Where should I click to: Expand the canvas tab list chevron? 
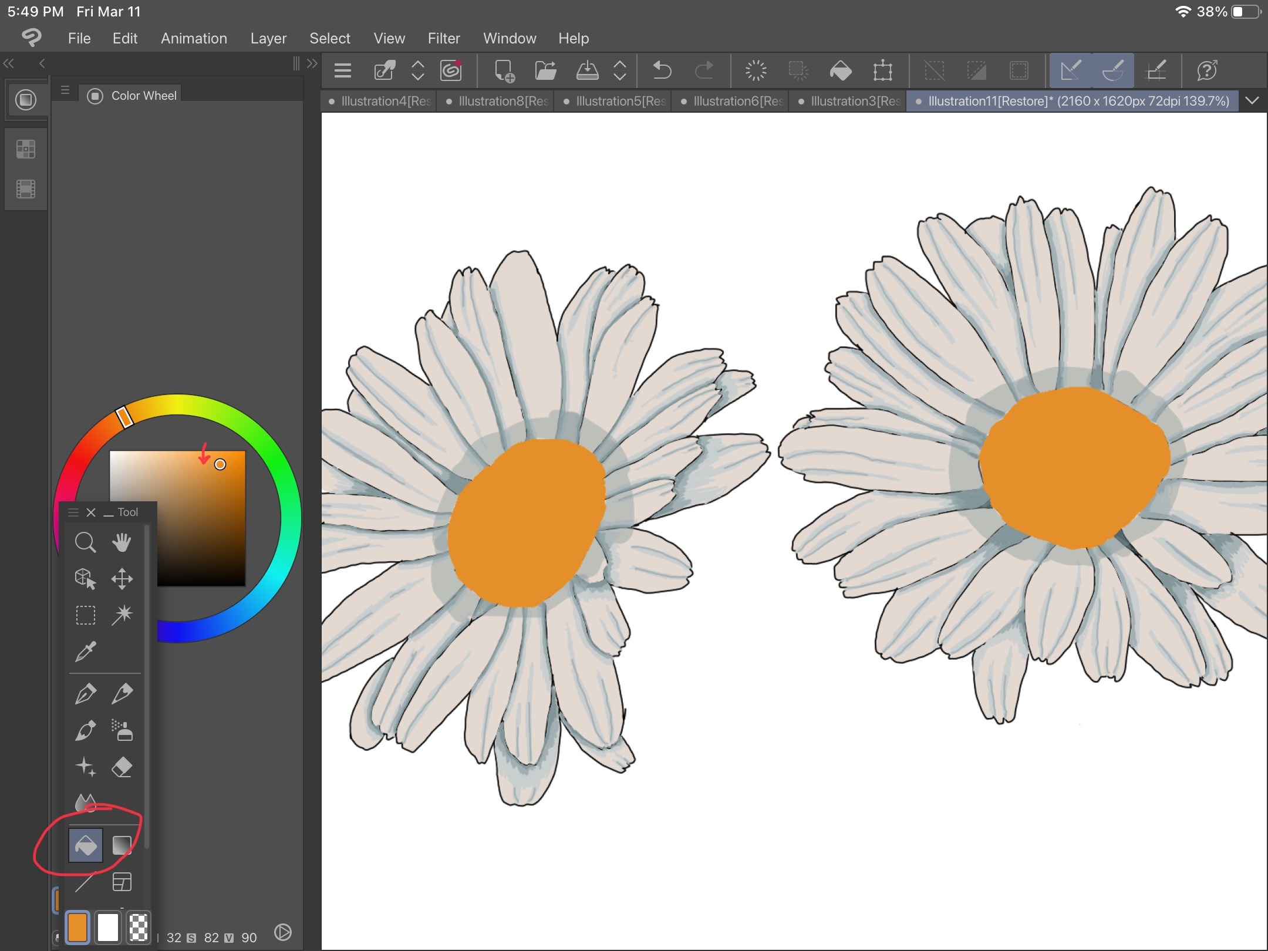pos(1252,101)
